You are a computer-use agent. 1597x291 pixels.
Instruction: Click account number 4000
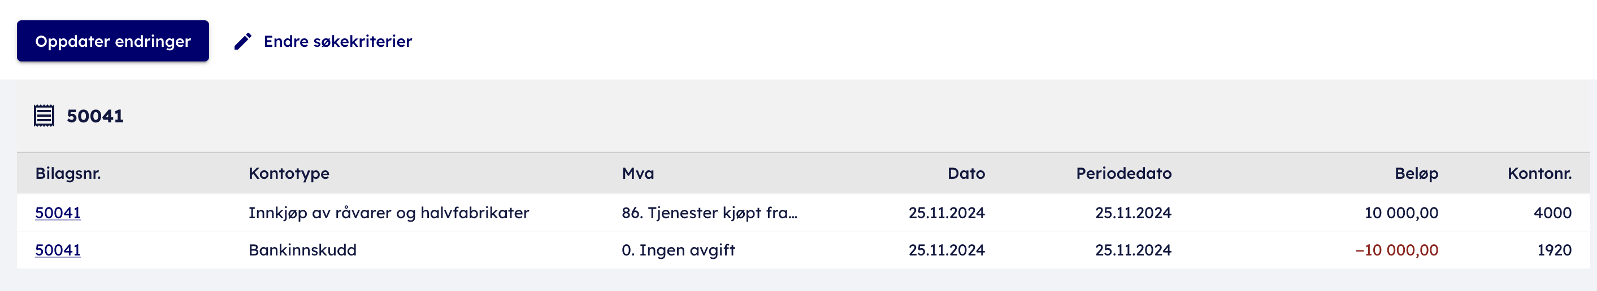(x=1552, y=213)
